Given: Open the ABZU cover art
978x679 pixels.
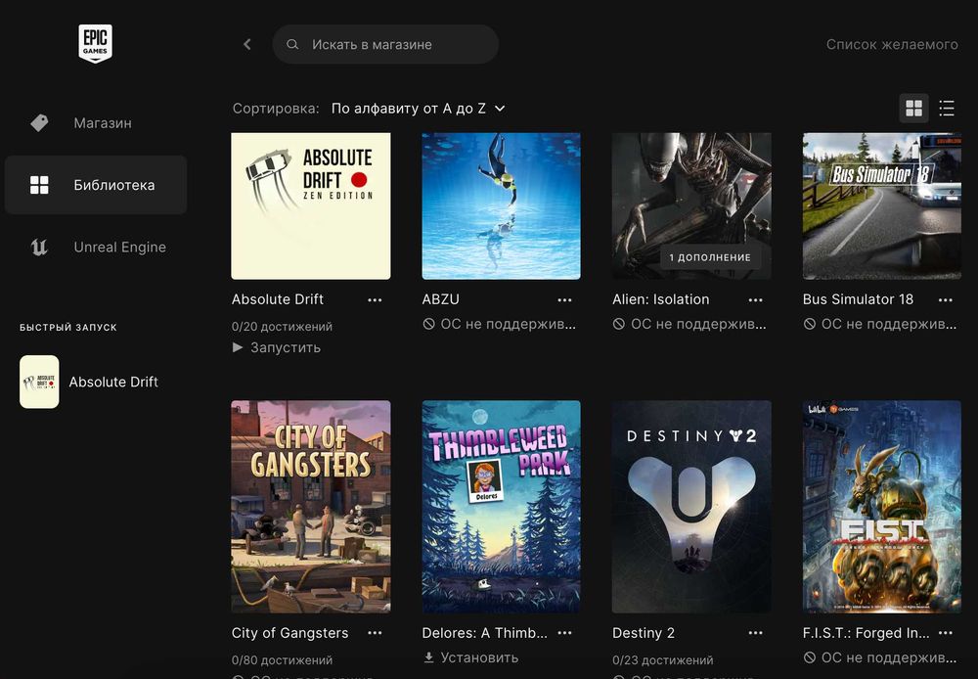Looking at the screenshot, I should point(501,205).
